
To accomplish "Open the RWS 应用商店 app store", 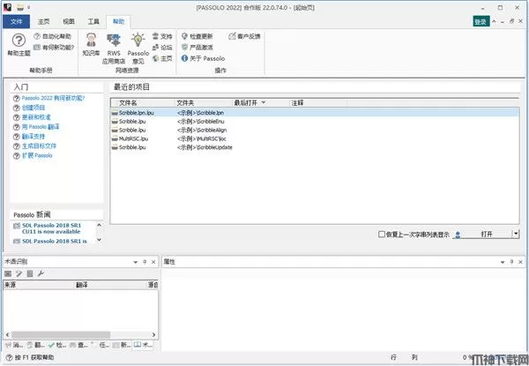I will tap(114, 42).
